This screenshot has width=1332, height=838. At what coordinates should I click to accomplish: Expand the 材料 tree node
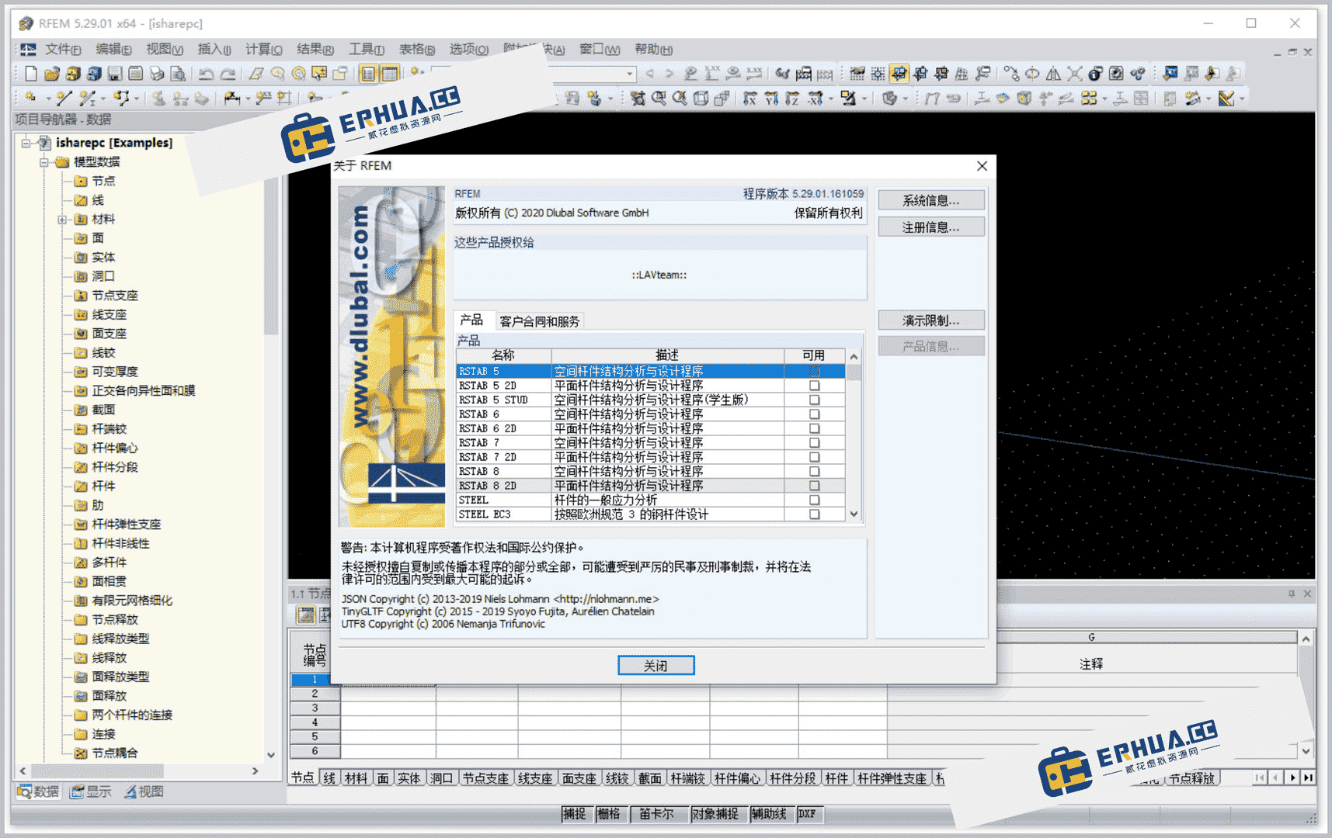63,220
